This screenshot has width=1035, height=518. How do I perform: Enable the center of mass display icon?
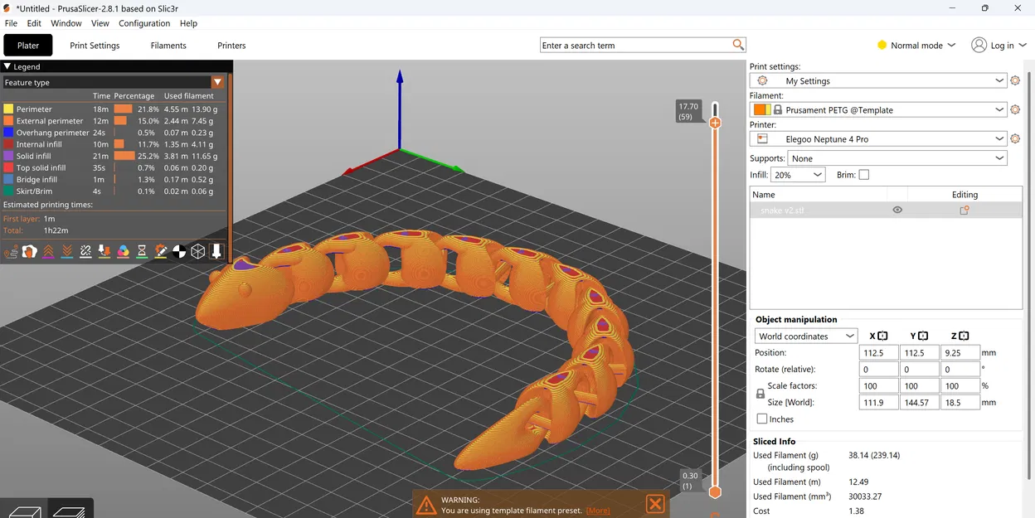[x=179, y=251]
